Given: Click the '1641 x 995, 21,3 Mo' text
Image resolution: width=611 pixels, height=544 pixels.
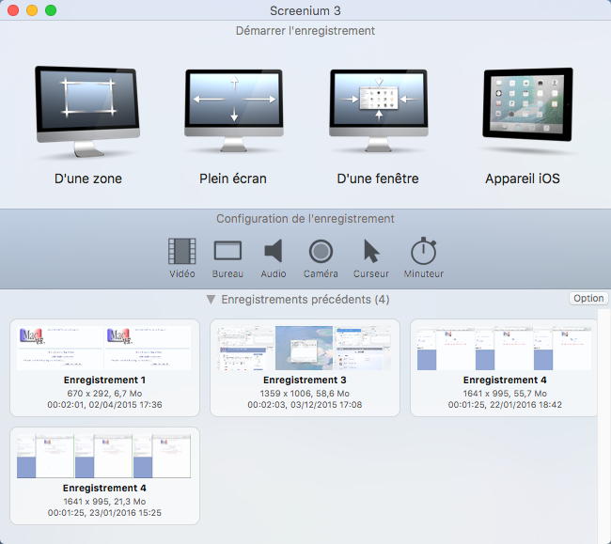Looking at the screenshot, I should tap(104, 502).
